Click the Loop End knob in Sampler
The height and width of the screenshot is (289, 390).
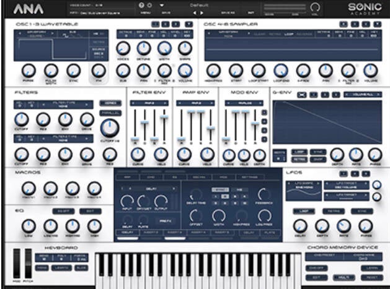[281, 71]
